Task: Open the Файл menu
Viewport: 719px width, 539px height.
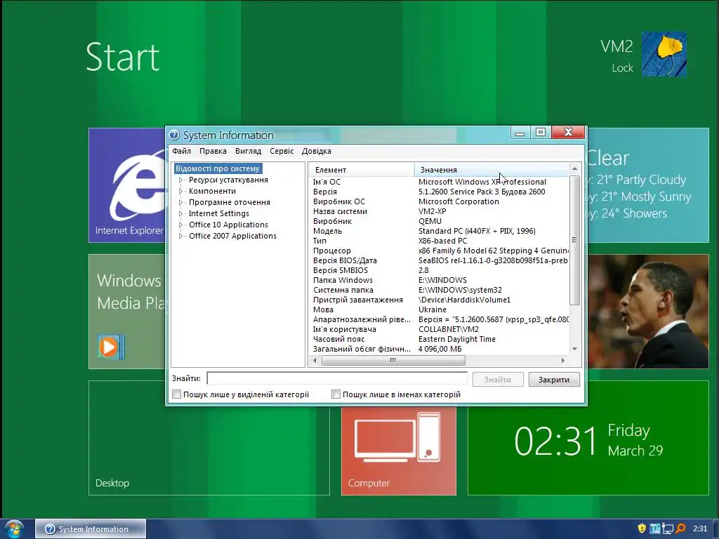Action: coord(182,151)
